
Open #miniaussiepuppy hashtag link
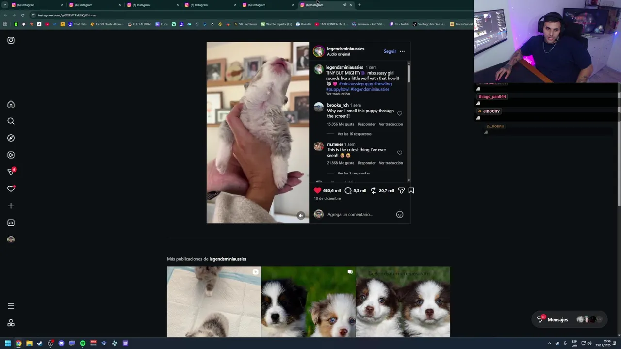pos(356,84)
